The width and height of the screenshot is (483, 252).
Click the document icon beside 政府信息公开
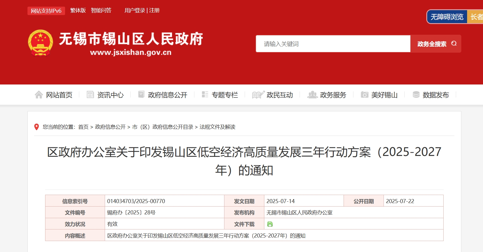tap(141, 94)
